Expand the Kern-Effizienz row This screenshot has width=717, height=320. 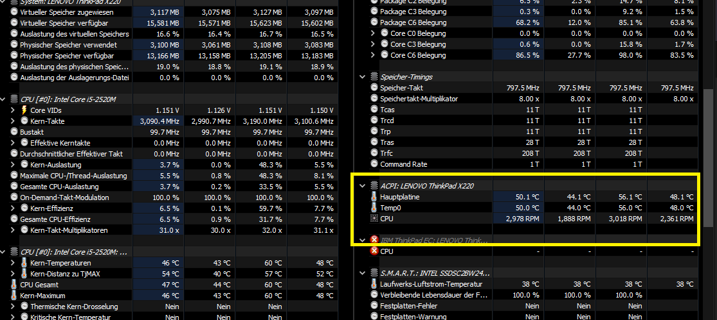[13, 208]
